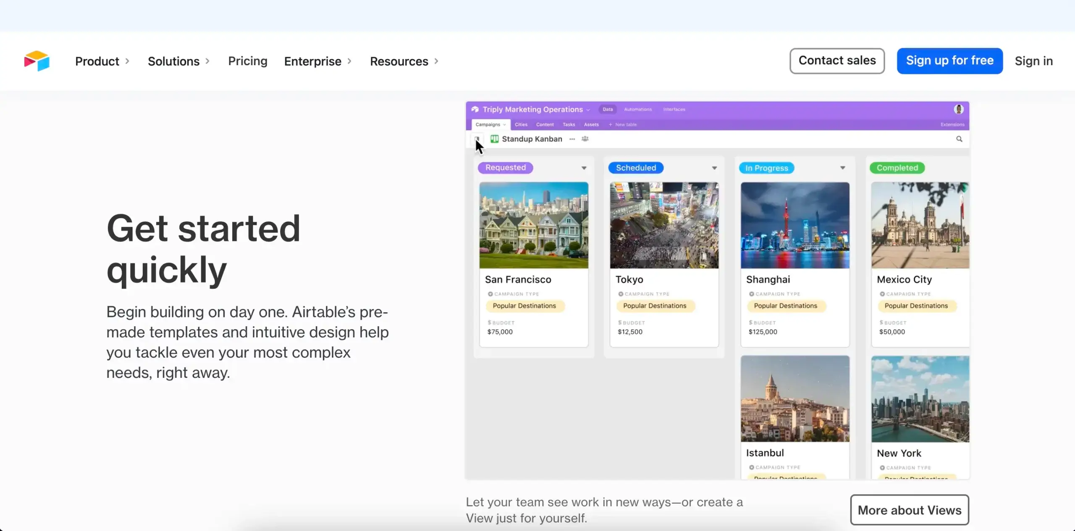Open Contact sales
The height and width of the screenshot is (531, 1075).
837,60
